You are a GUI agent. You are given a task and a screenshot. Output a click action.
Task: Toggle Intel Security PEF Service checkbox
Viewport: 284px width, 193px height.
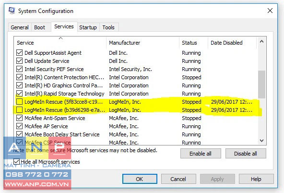pyautogui.click(x=19, y=69)
